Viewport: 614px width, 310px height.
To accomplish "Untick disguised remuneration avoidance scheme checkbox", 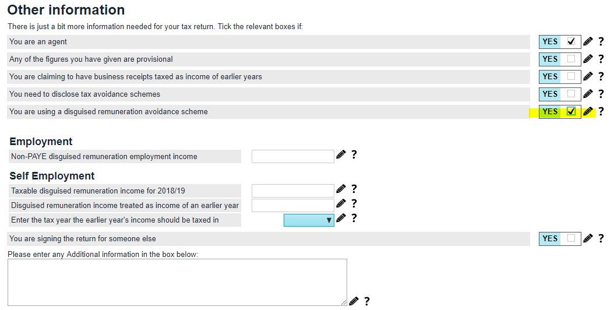I will [571, 111].
